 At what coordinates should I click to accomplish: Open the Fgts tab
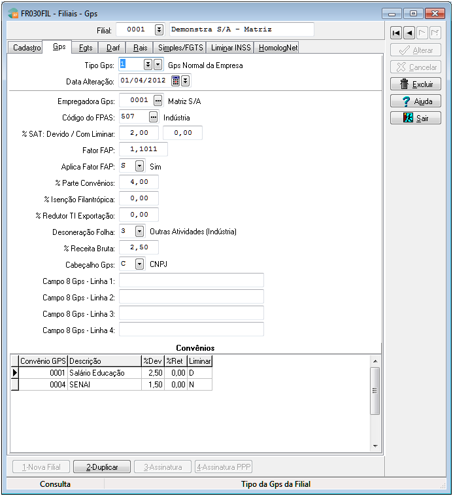tap(85, 48)
